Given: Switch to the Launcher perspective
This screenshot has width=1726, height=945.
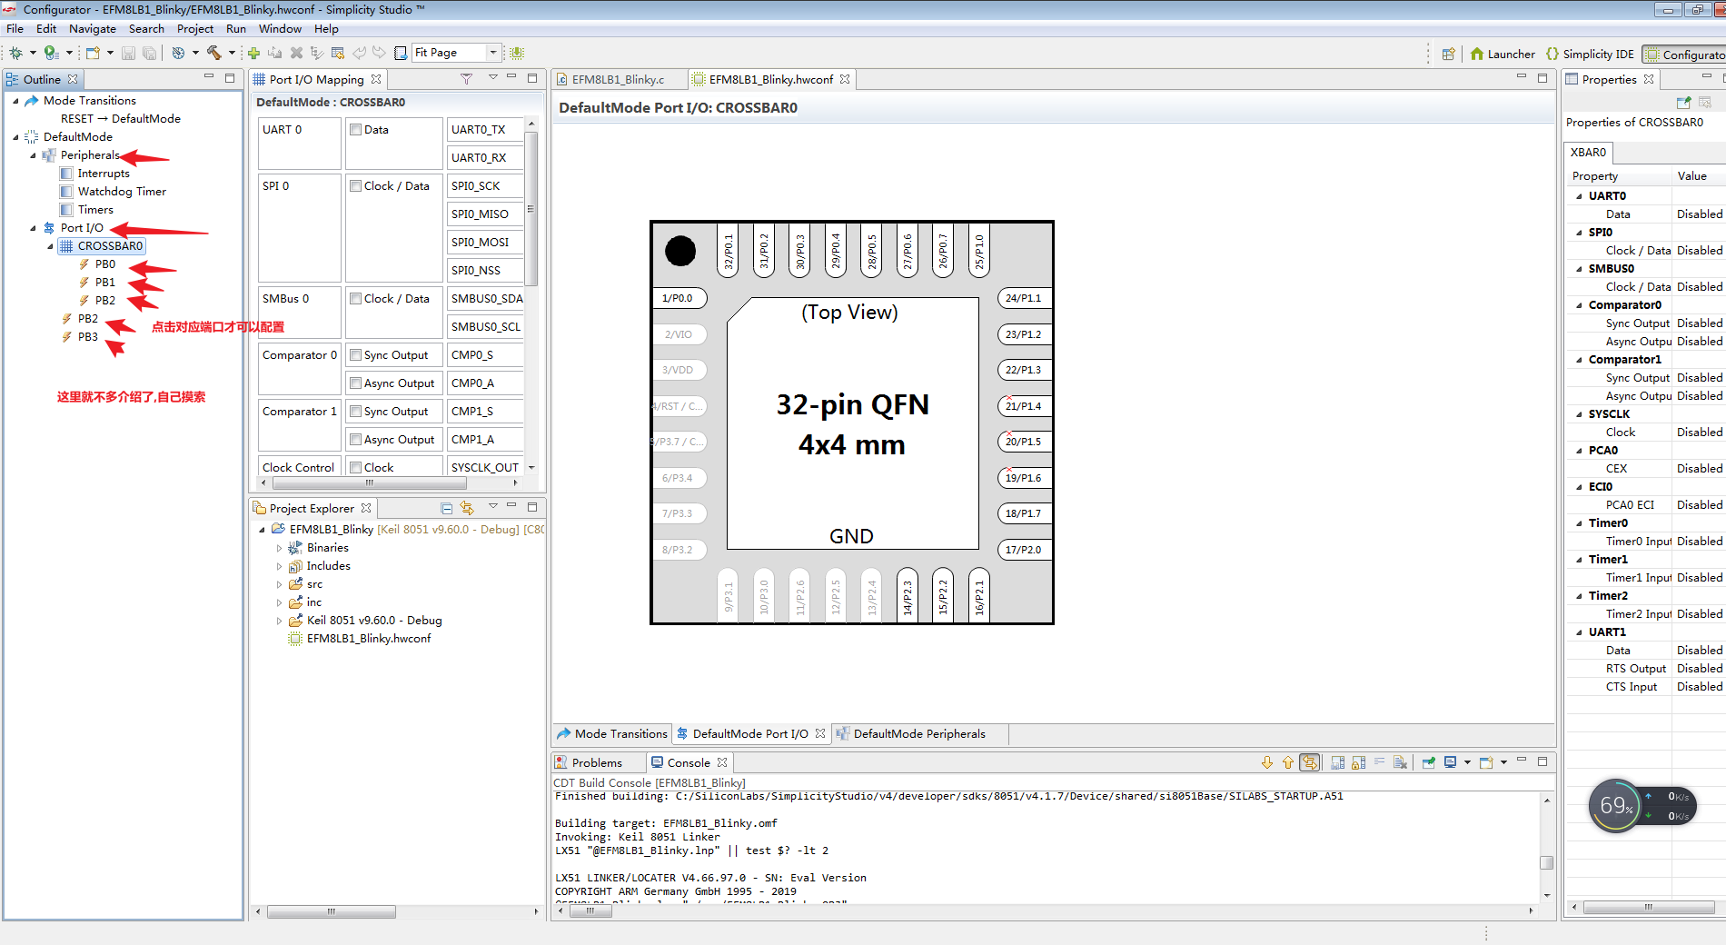Looking at the screenshot, I should [x=1503, y=54].
